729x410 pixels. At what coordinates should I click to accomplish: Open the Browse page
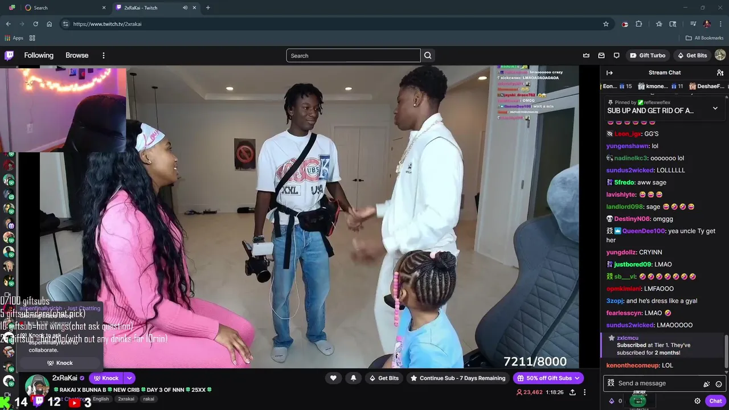pos(77,55)
